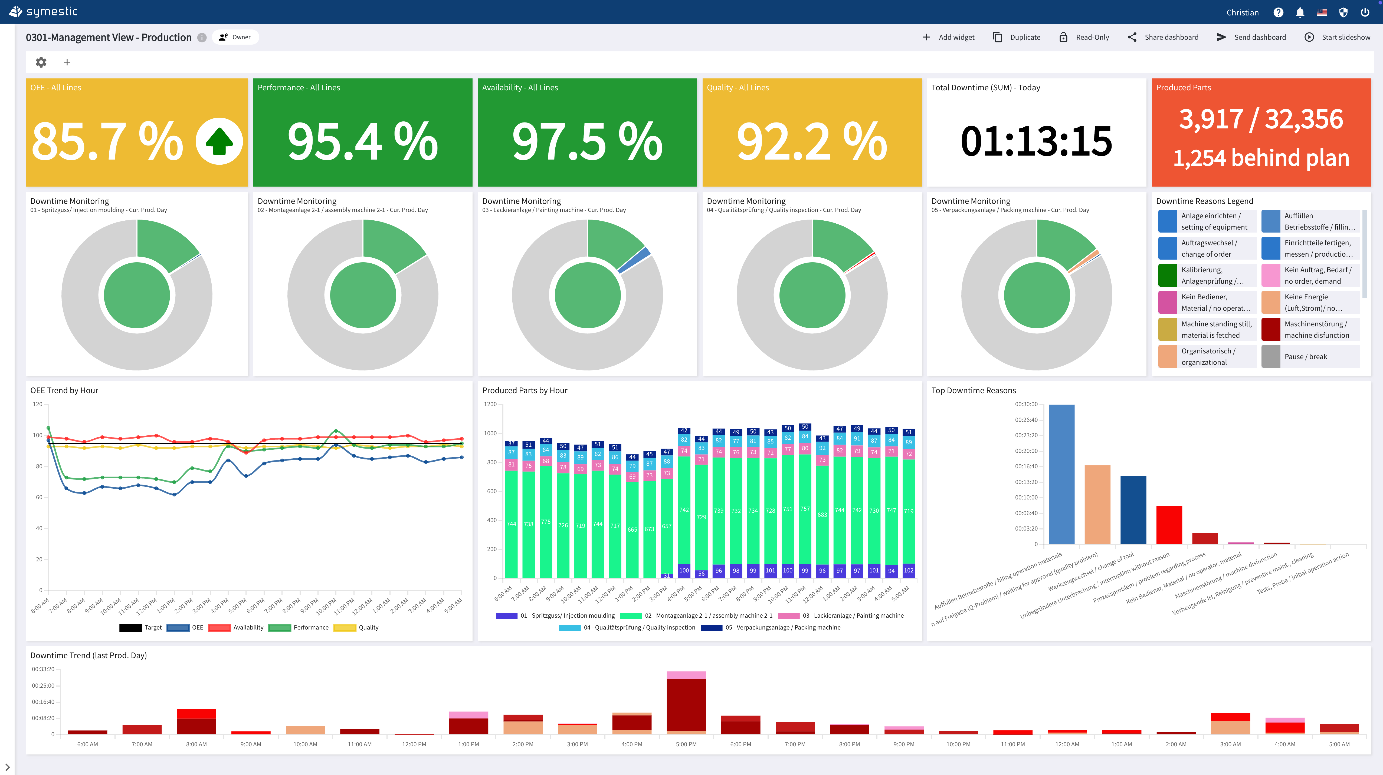Viewport: 1383px width, 775px height.
Task: Expand the left sidebar chevron
Action: (x=7, y=767)
